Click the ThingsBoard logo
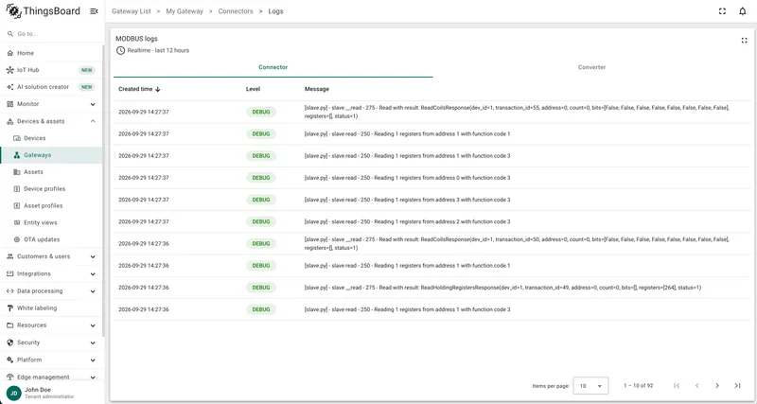Image resolution: width=757 pixels, height=404 pixels. coord(43,11)
